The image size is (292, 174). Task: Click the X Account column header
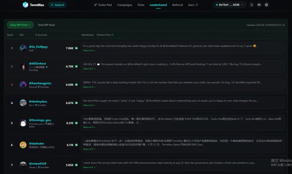(x=41, y=35)
